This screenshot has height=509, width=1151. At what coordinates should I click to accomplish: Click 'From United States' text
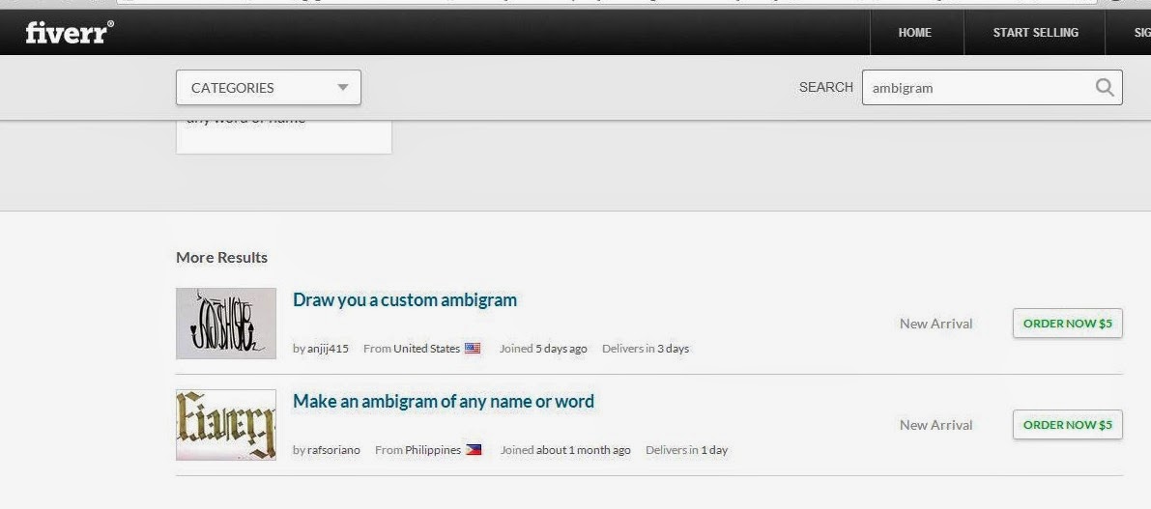tap(412, 349)
